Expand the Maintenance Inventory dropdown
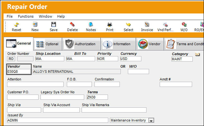204x126 pixels. click(x=151, y=121)
